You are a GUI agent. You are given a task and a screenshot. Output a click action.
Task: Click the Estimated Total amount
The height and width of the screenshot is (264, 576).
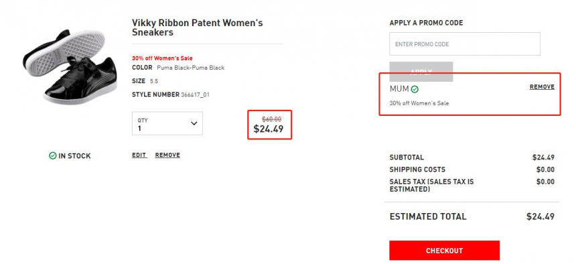[x=541, y=216]
